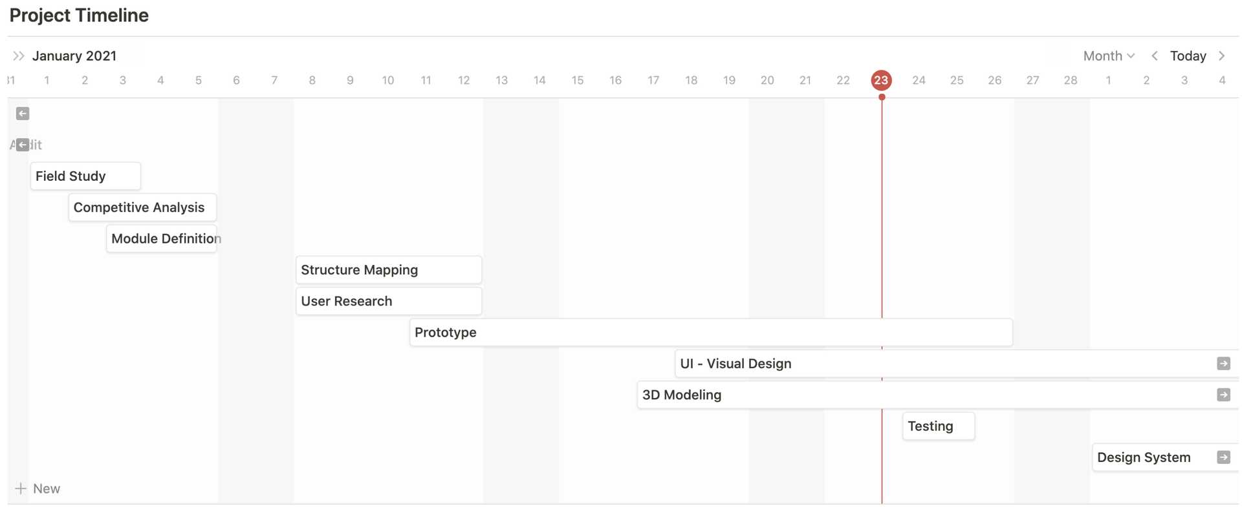
Task: Click the left-arrow icon next to Audit label
Action: point(21,144)
